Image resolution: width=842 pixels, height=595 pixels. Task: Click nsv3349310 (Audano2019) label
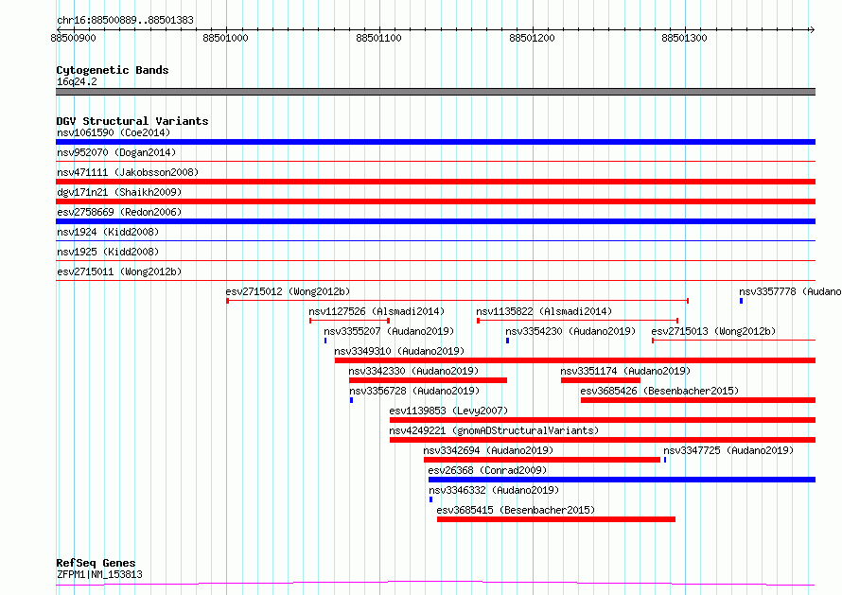pos(399,351)
